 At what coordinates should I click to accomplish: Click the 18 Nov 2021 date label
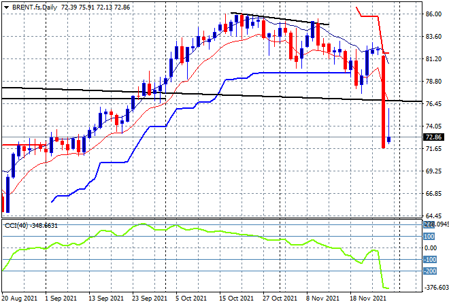[x=367, y=299]
